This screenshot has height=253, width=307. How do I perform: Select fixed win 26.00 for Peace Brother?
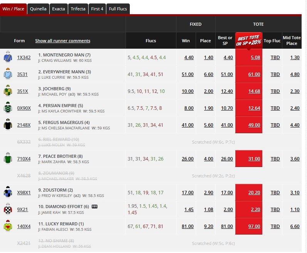pyautogui.click(x=188, y=159)
